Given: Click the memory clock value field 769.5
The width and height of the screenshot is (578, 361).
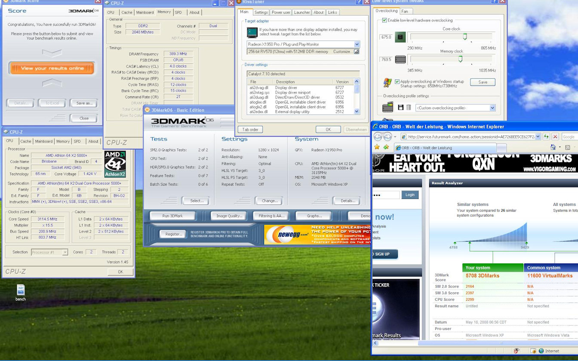Looking at the screenshot, I should click(386, 60).
